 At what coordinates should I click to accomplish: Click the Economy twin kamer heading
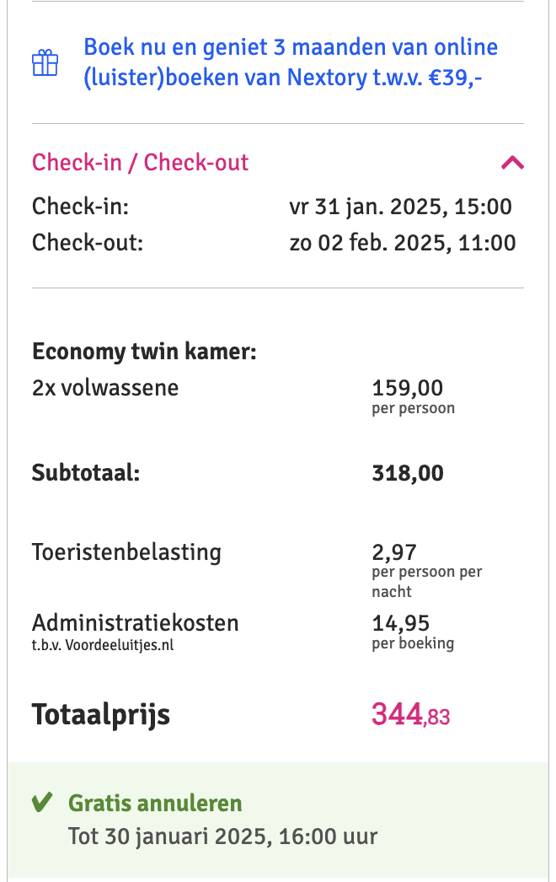point(144,352)
